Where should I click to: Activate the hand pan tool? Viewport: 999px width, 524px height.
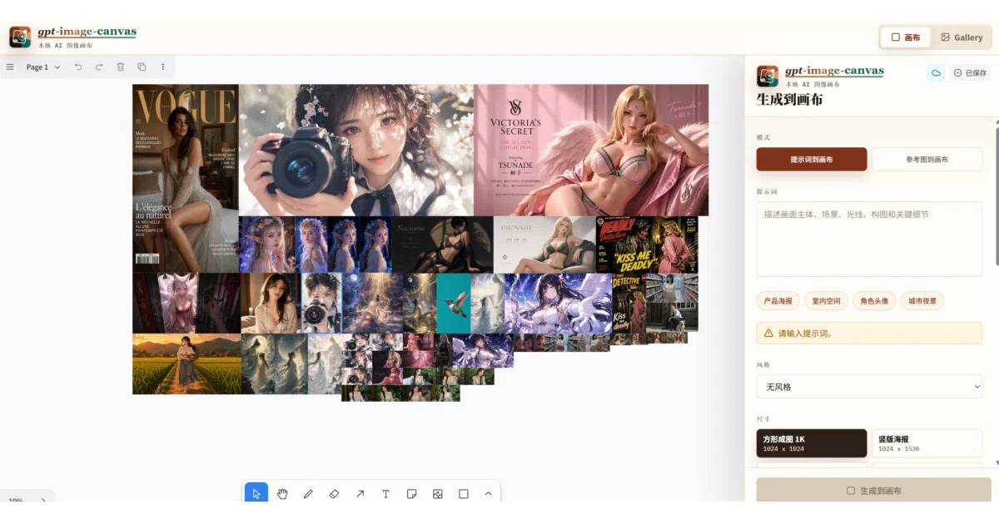click(282, 493)
